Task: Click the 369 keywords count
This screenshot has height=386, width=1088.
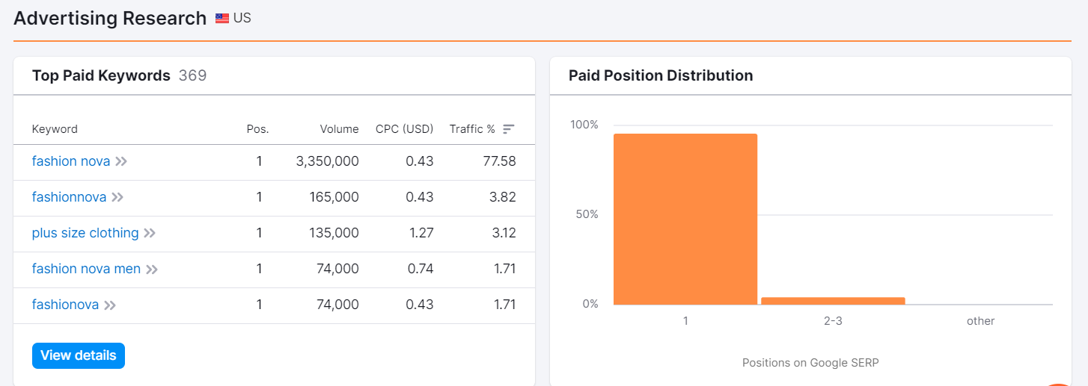Action: [x=192, y=75]
